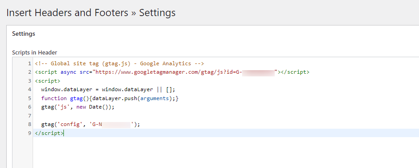Click line number 9 in the gutter
This screenshot has width=419, height=168.
click(x=29, y=133)
